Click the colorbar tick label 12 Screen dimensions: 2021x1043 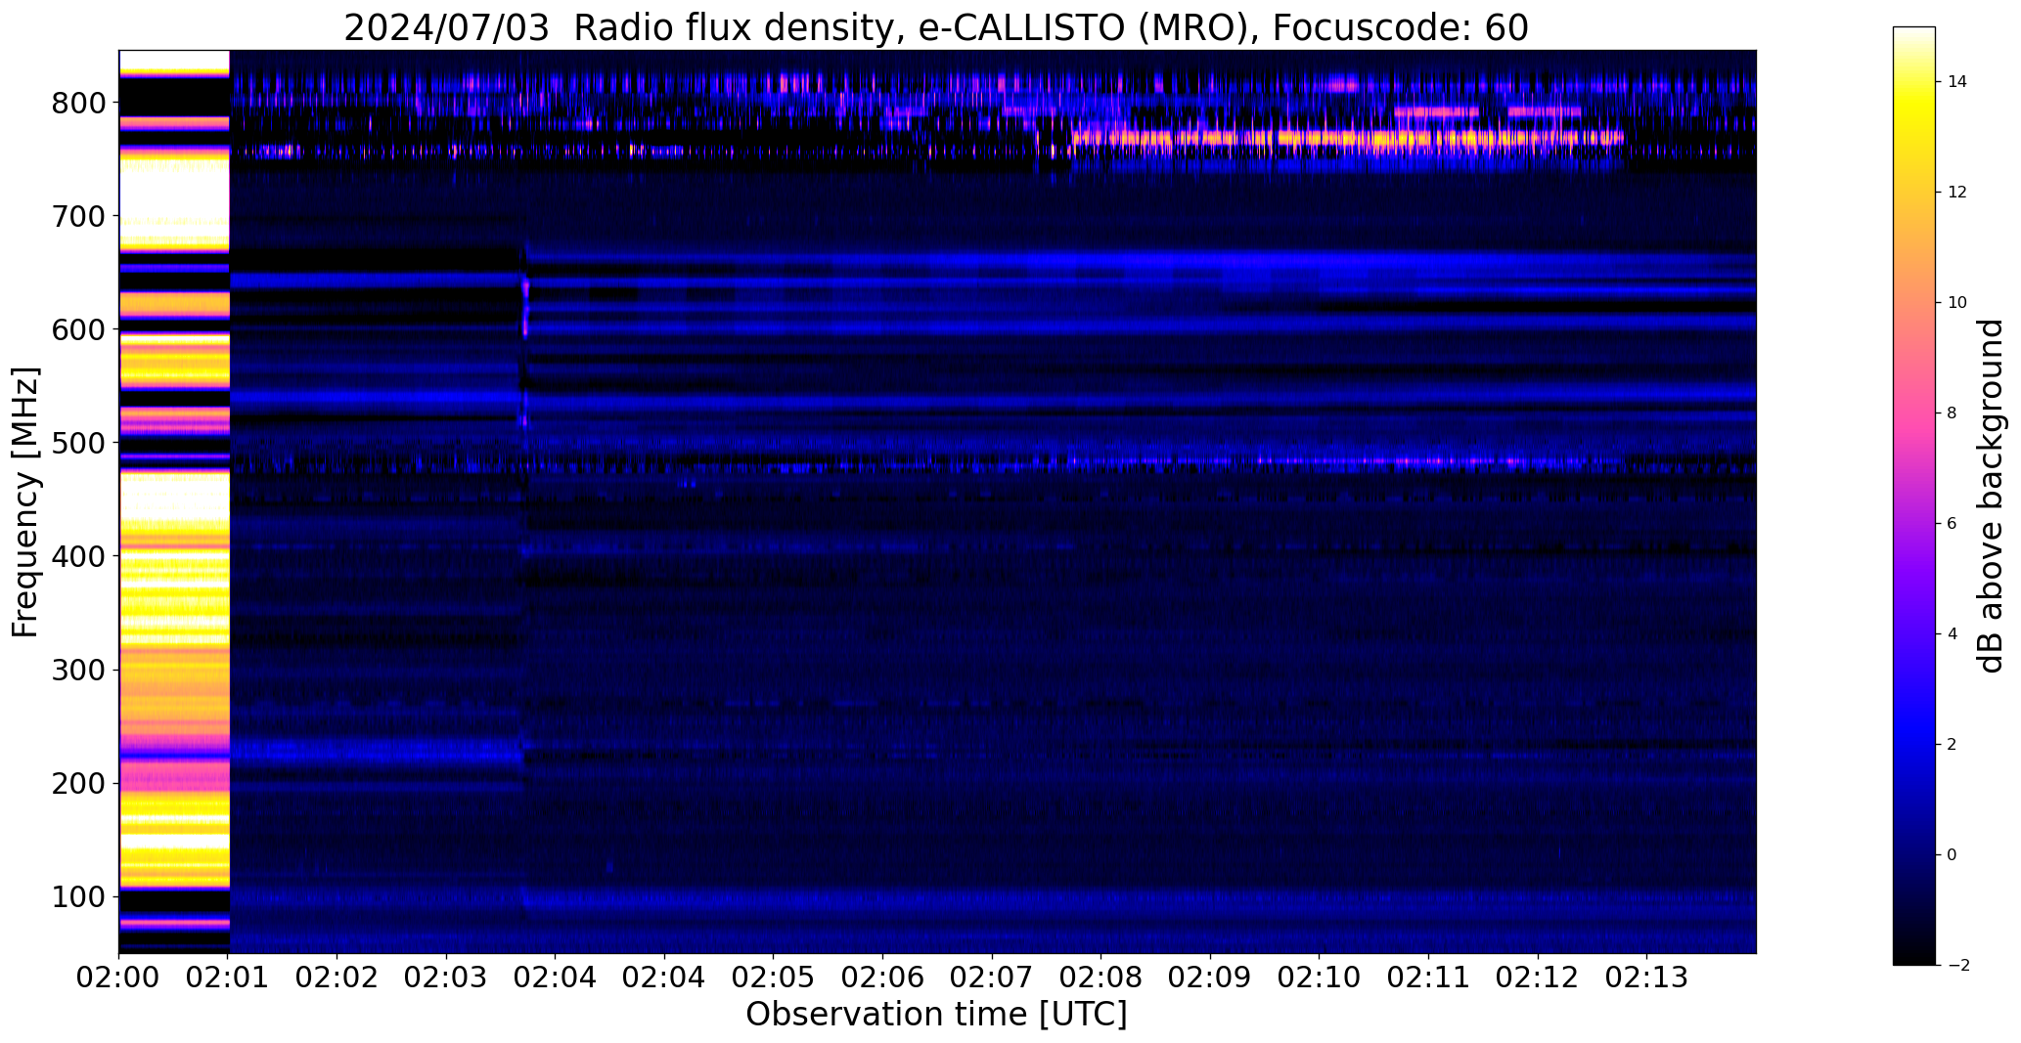click(x=1957, y=193)
